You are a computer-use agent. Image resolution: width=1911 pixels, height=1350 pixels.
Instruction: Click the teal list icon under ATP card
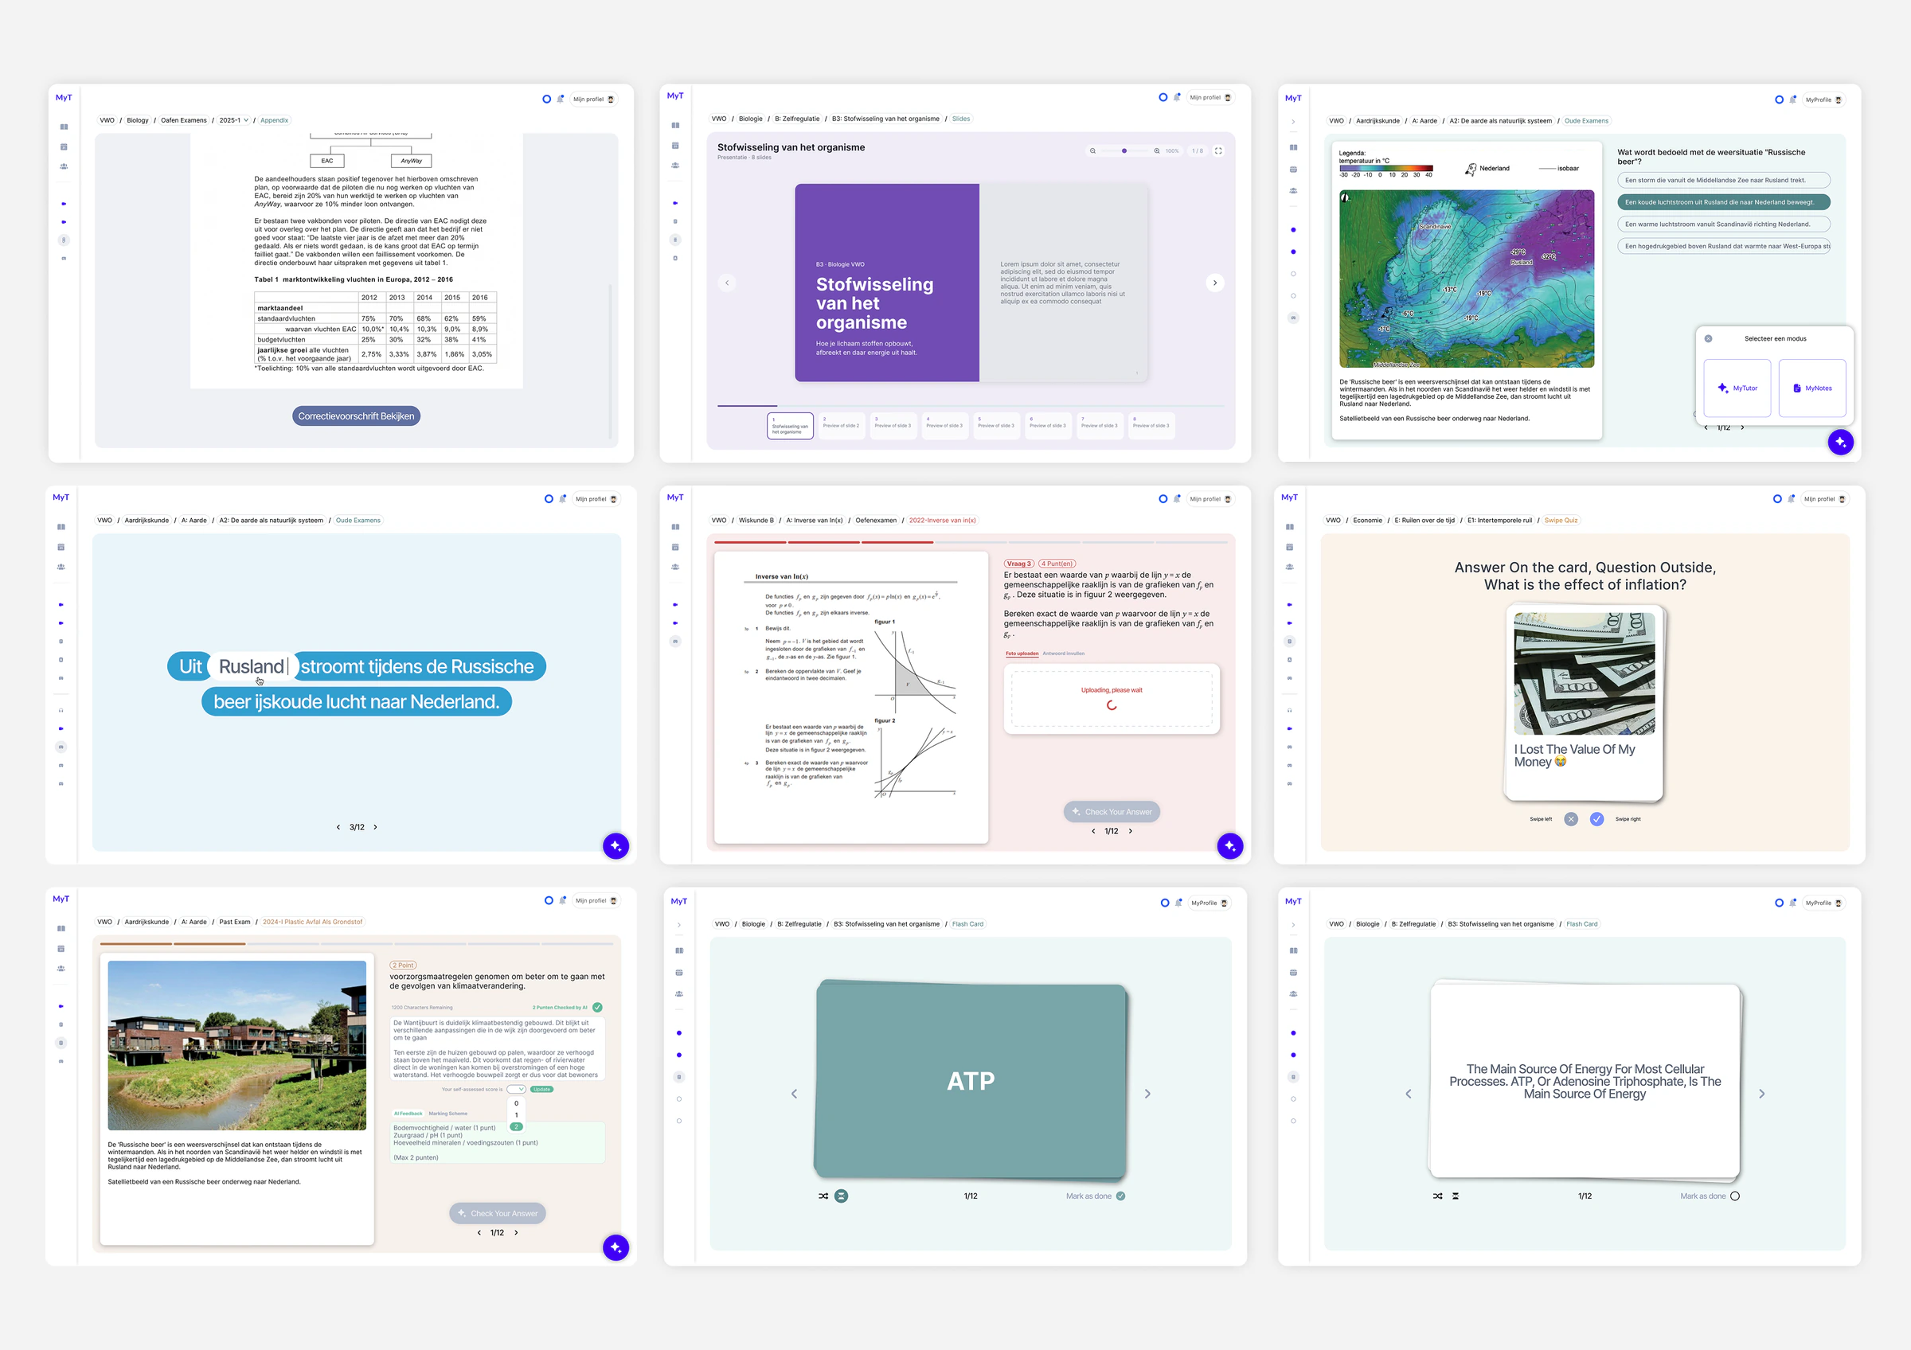click(x=842, y=1196)
